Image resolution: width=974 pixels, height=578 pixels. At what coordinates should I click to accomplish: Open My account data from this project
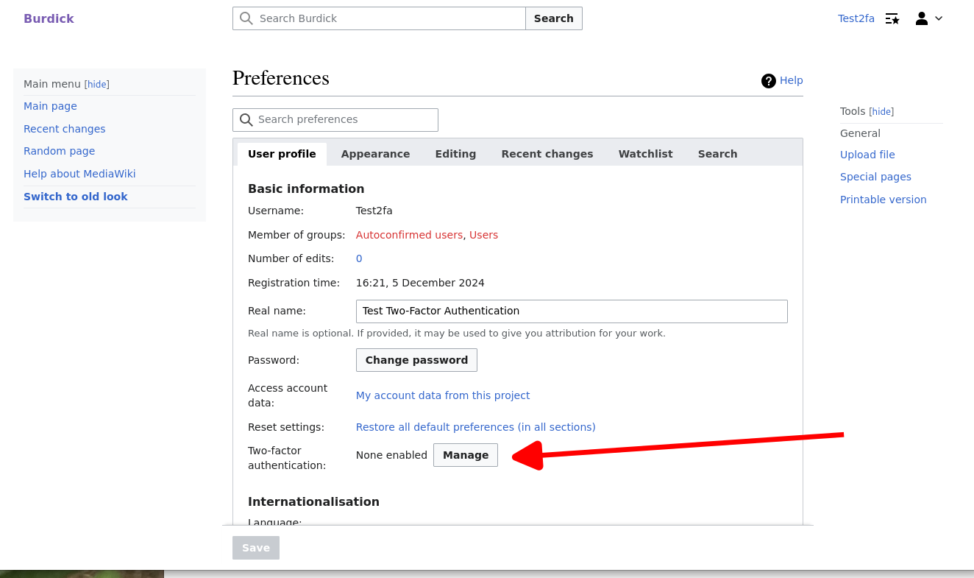[x=442, y=395]
